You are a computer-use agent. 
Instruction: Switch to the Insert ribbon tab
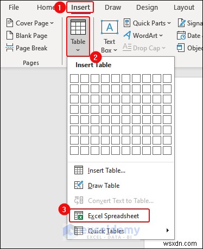[x=80, y=8]
